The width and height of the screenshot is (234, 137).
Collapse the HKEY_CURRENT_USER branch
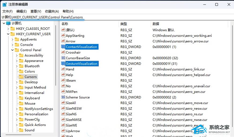click(x=8, y=34)
